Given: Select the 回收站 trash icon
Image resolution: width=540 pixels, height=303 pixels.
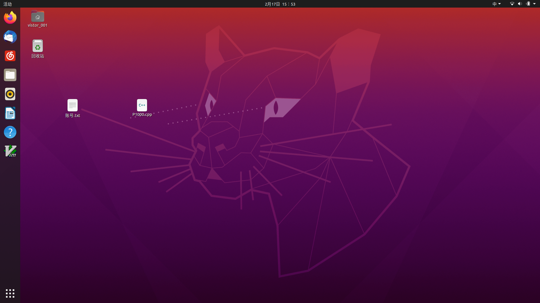Looking at the screenshot, I should 37,46.
